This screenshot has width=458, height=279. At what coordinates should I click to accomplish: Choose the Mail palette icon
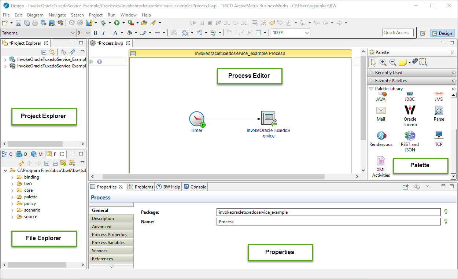tap(381, 111)
